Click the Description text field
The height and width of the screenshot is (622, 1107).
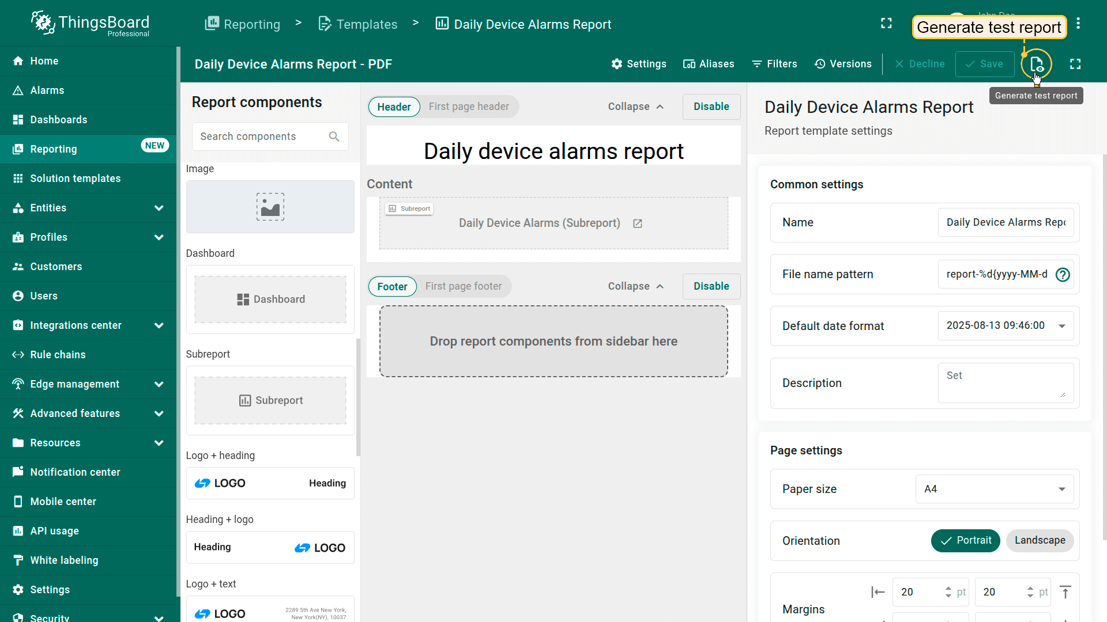(x=1005, y=382)
